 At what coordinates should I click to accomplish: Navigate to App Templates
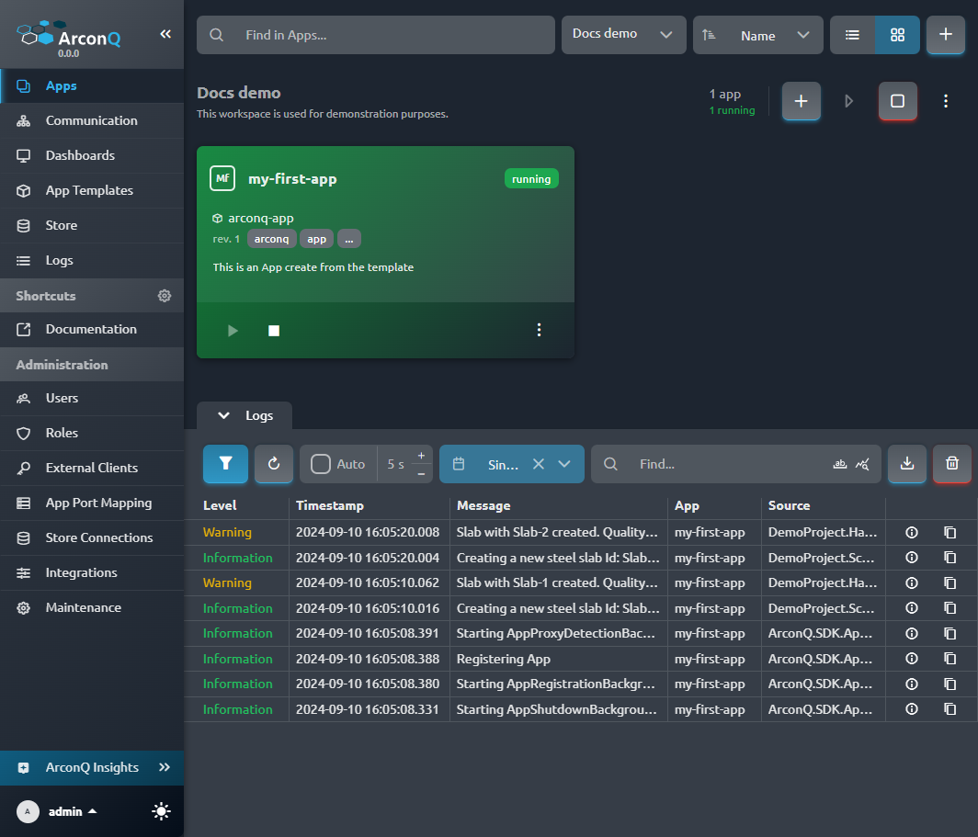point(92,191)
